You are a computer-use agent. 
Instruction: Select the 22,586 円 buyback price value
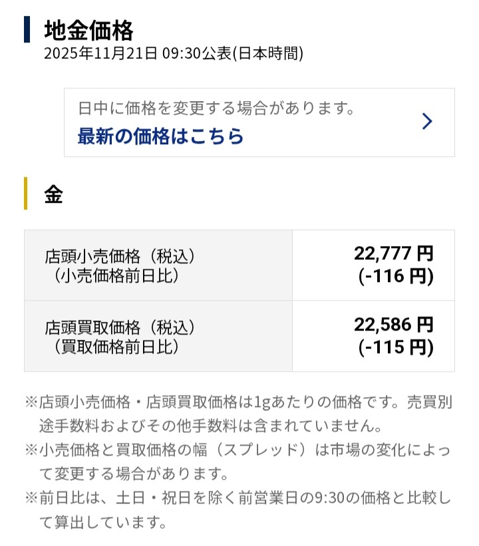click(393, 324)
